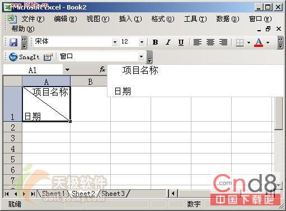Align text right
This screenshot has height=211, width=286.
223,42
